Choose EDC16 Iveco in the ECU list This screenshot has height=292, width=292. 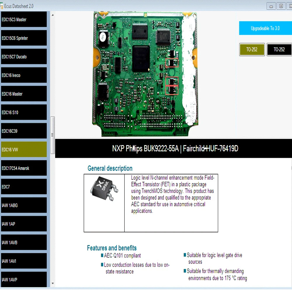[24, 75]
